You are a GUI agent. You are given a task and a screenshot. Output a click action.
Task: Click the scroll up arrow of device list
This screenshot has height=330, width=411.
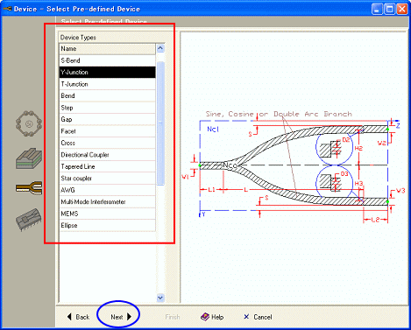(160, 48)
